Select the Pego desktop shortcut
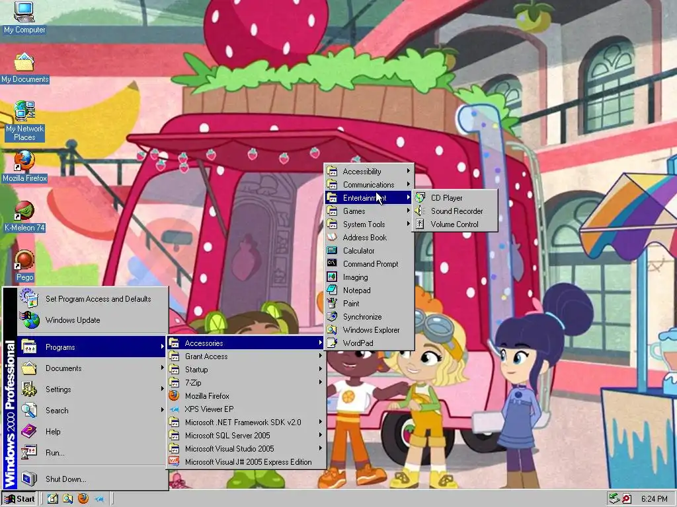The image size is (677, 507). pos(24,266)
